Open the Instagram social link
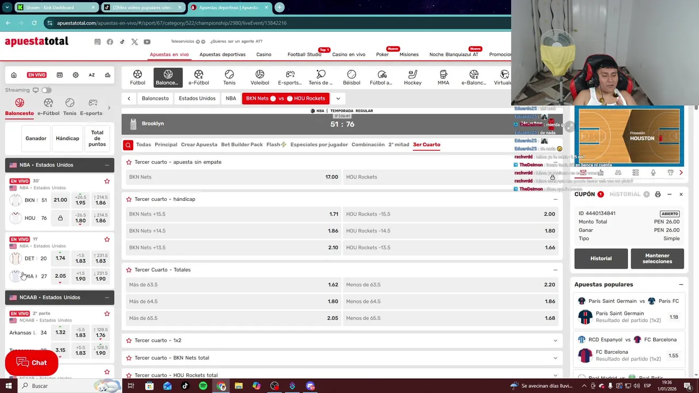Screen dimensions: 699x393 [x=97, y=42]
